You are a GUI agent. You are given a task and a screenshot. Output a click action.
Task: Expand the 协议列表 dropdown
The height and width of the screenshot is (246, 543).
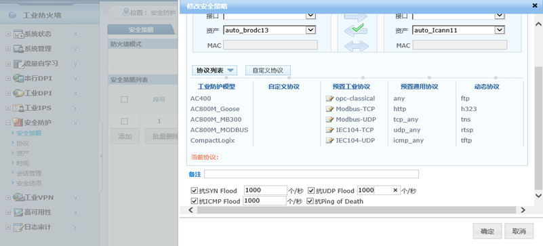click(215, 70)
